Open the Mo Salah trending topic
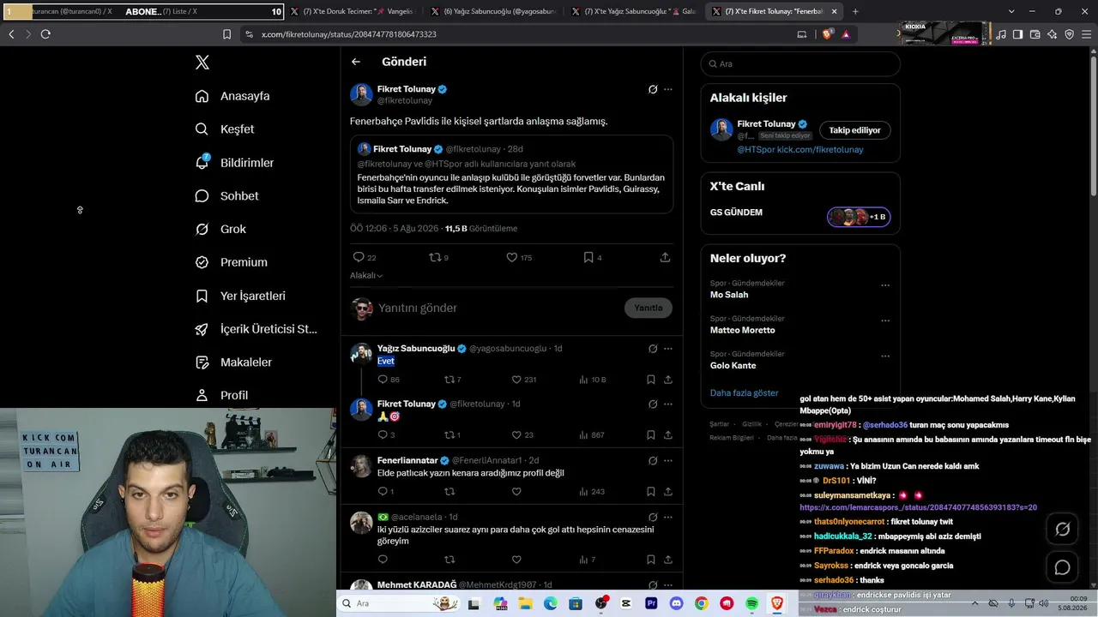Image resolution: width=1098 pixels, height=617 pixels. pyautogui.click(x=729, y=295)
